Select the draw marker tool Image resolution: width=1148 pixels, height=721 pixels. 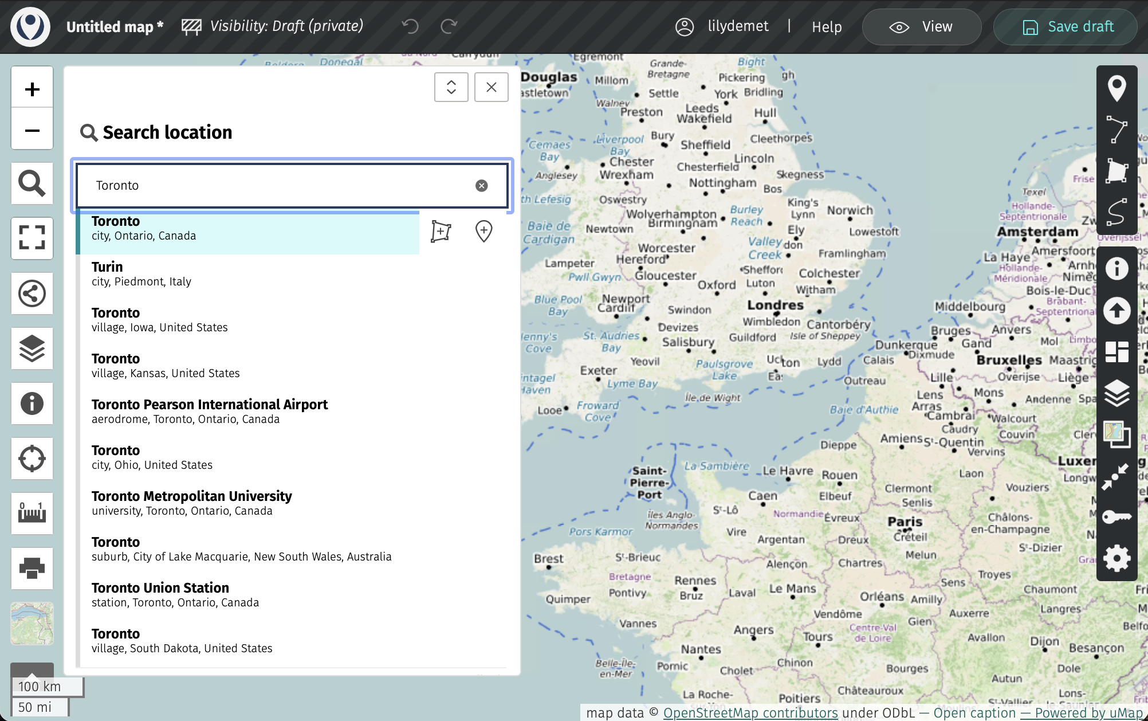(x=1116, y=88)
